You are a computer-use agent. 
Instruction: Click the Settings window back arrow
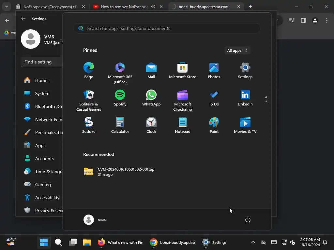point(23,19)
